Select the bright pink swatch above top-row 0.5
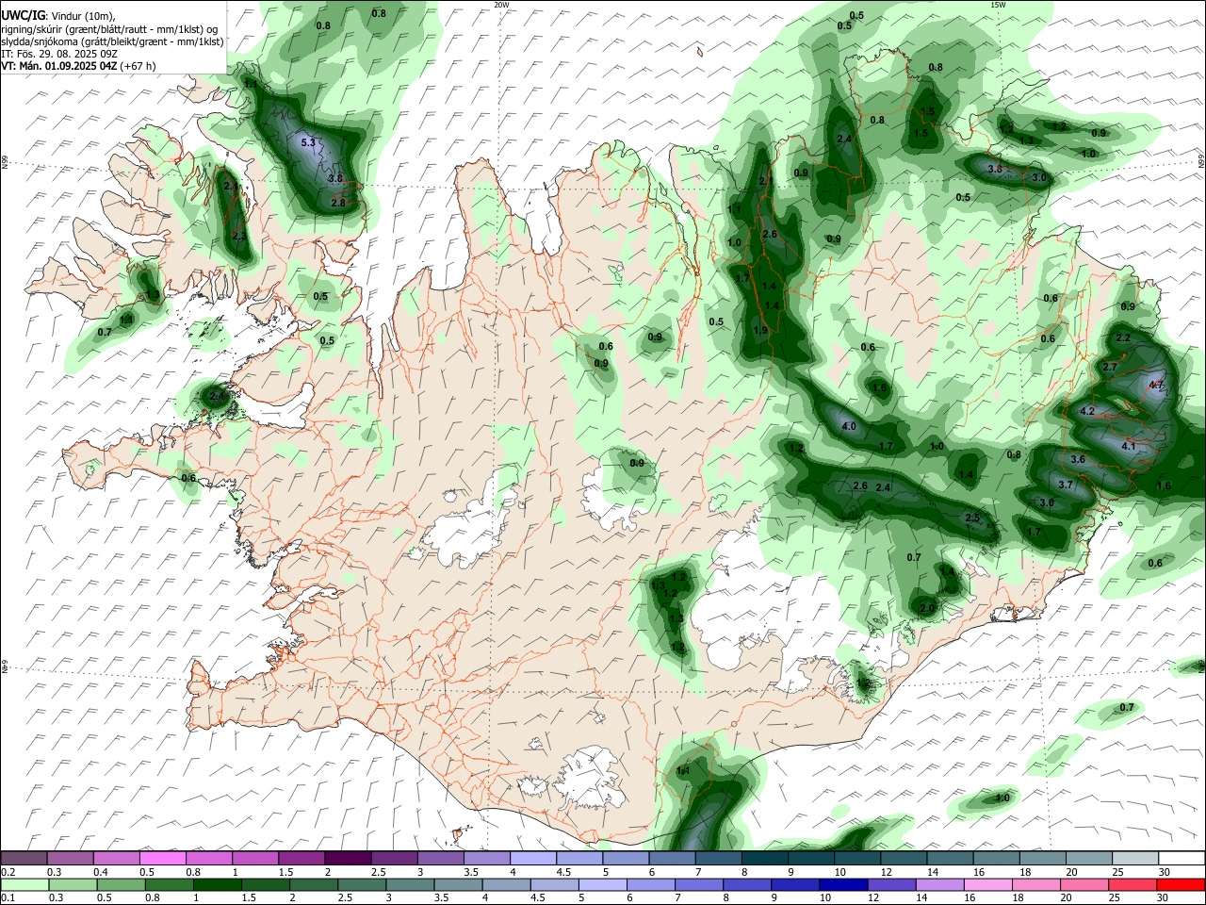The image size is (1206, 905). [x=162, y=859]
